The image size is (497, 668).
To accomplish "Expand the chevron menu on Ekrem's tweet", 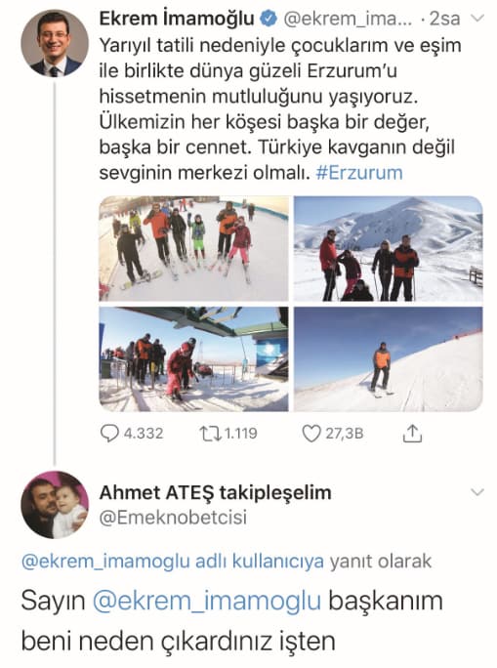I will pyautogui.click(x=477, y=19).
